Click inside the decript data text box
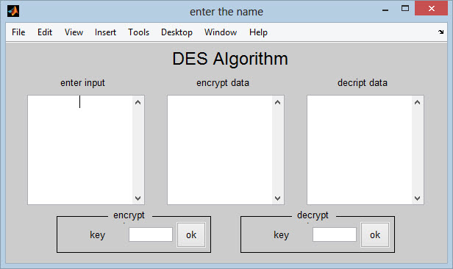This screenshot has height=269, width=453. pos(360,150)
